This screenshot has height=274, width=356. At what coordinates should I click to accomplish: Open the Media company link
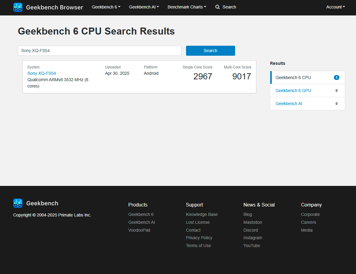(x=307, y=230)
